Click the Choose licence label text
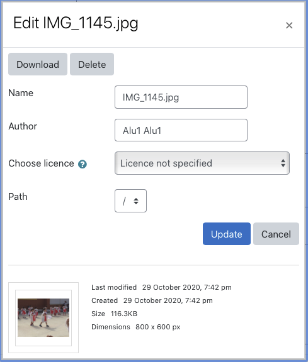Image resolution: width=308 pixels, height=362 pixels. (41, 163)
